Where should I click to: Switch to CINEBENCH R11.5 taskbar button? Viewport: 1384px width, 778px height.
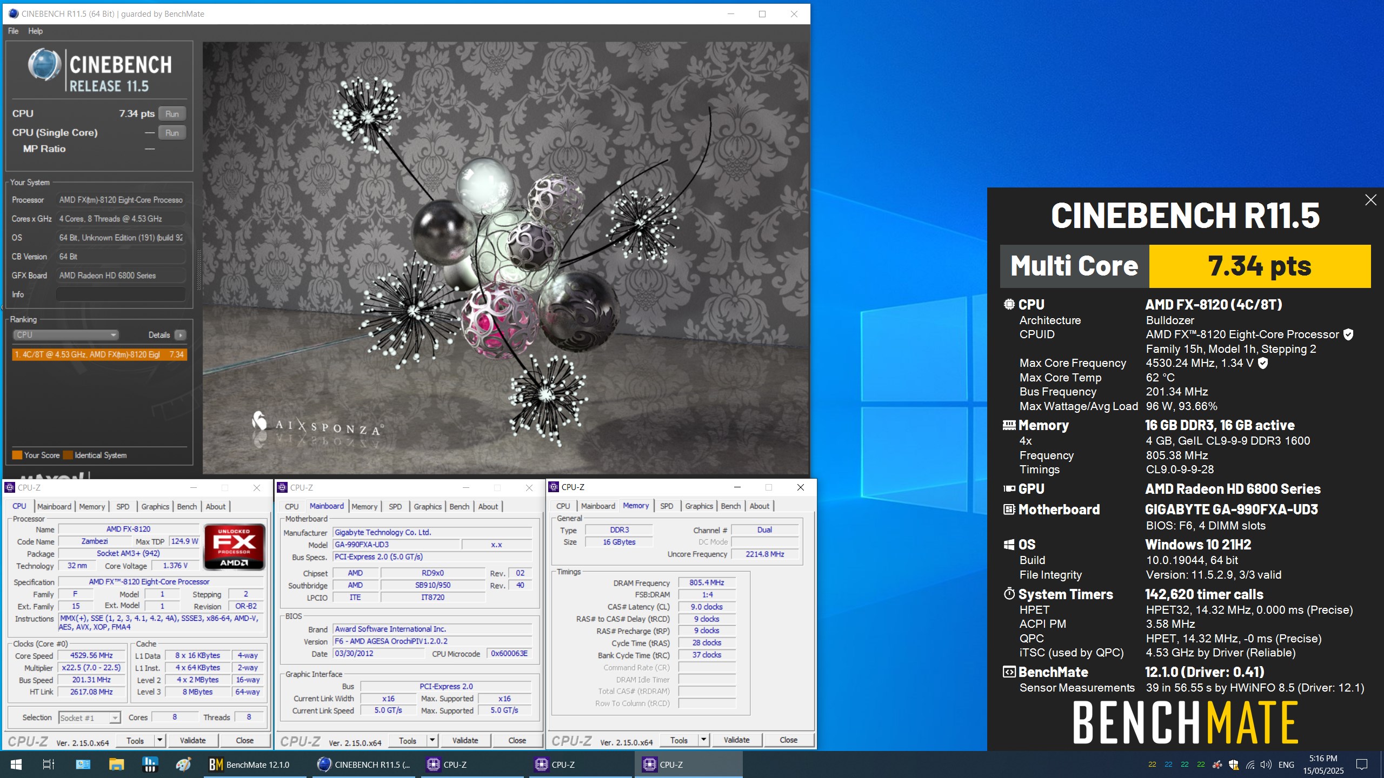[x=364, y=764]
